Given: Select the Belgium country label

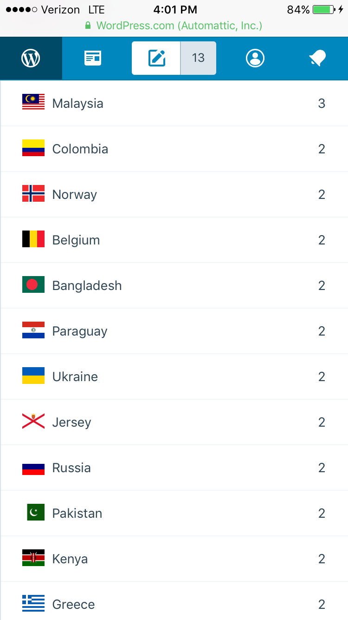Looking at the screenshot, I should [x=76, y=240].
